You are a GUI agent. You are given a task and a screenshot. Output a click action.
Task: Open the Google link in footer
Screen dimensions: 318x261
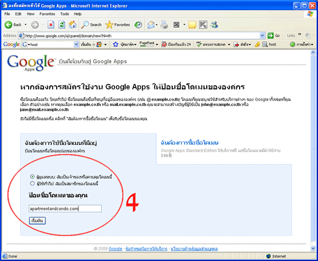click(x=116, y=249)
